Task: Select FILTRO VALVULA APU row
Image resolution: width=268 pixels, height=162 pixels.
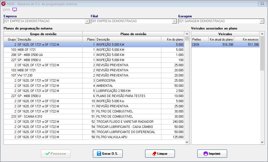Action: click(94, 137)
